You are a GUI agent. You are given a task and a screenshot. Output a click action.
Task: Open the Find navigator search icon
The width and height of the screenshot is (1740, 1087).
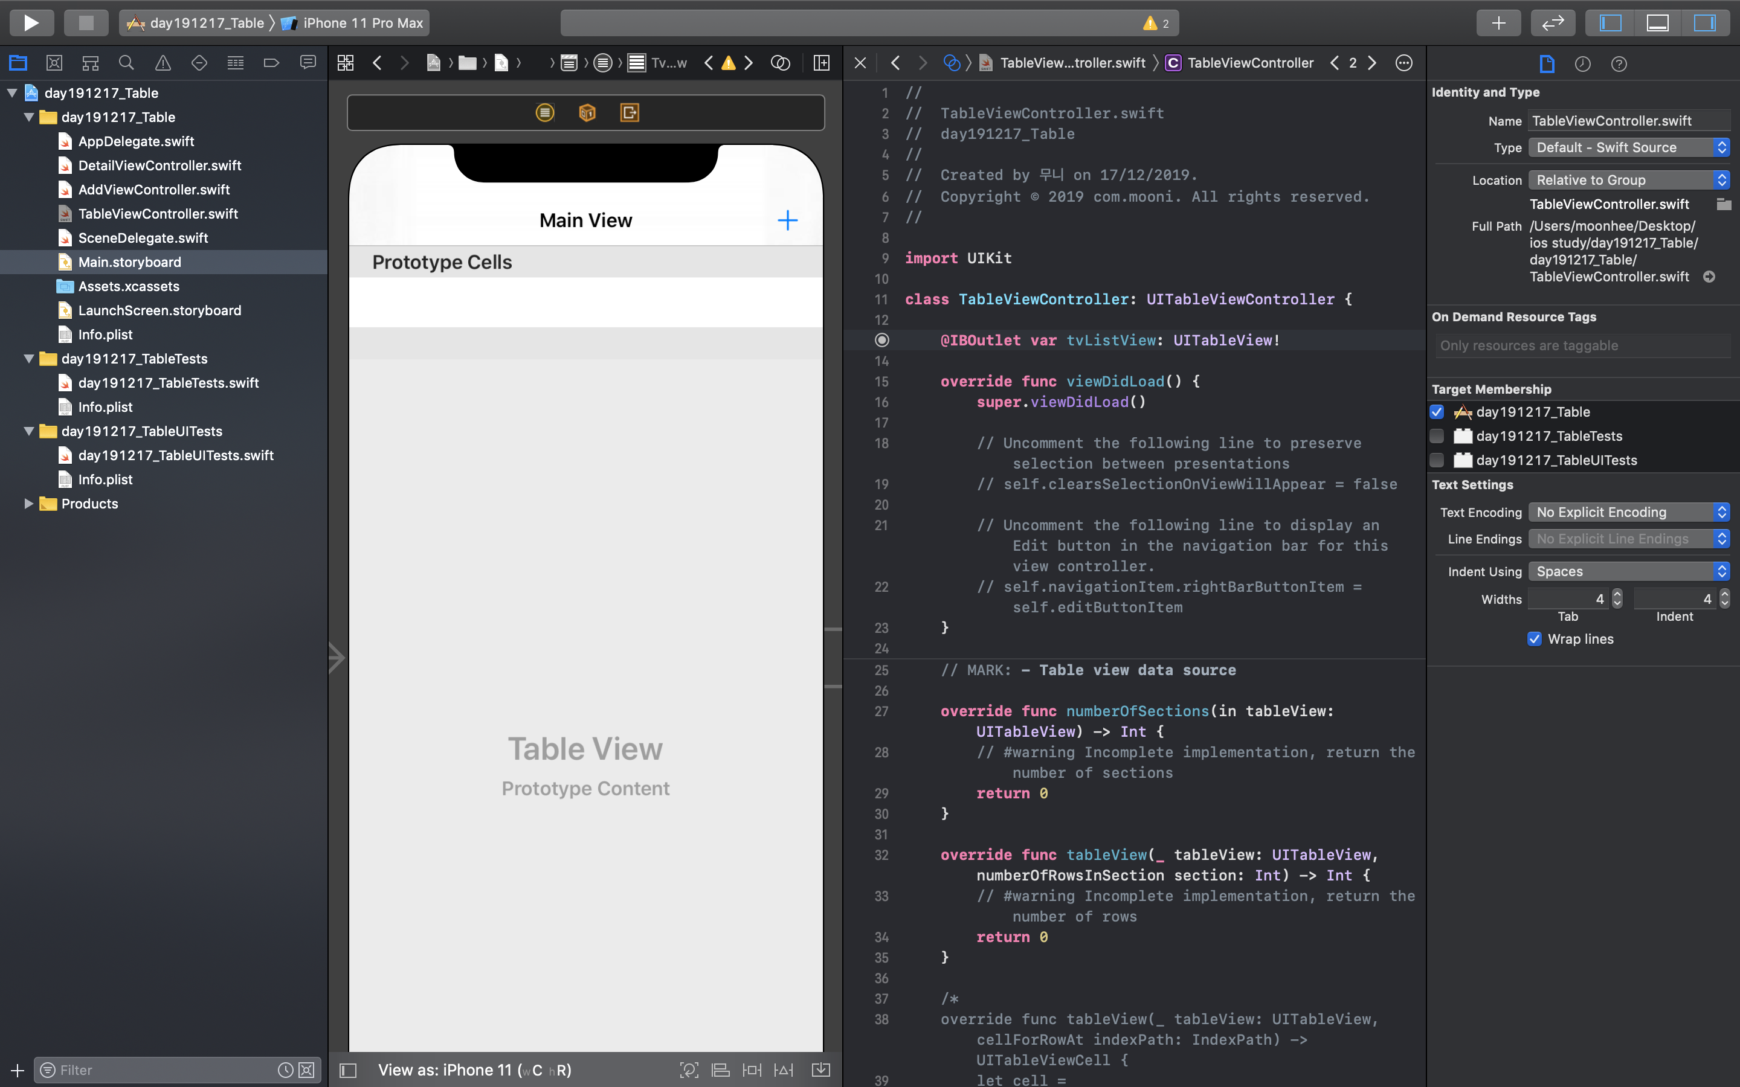point(126,63)
